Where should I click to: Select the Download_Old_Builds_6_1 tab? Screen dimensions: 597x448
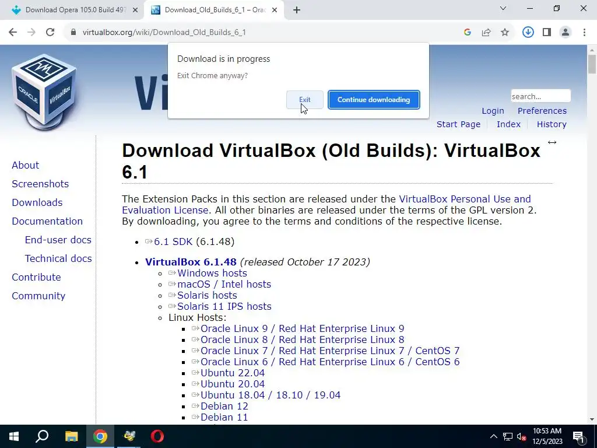[x=213, y=10]
